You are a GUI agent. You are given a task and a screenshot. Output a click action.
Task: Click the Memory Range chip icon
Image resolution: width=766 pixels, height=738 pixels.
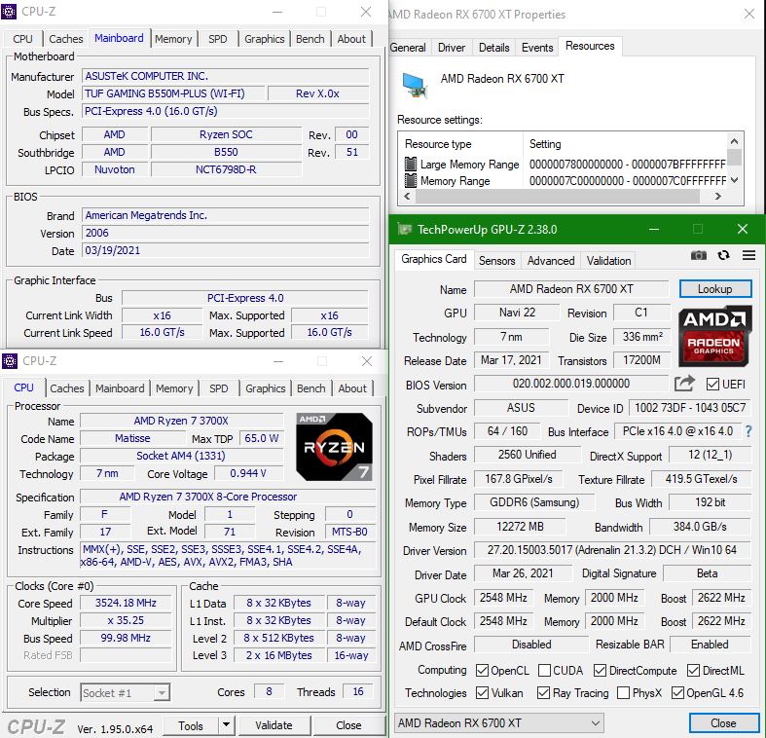tap(411, 180)
